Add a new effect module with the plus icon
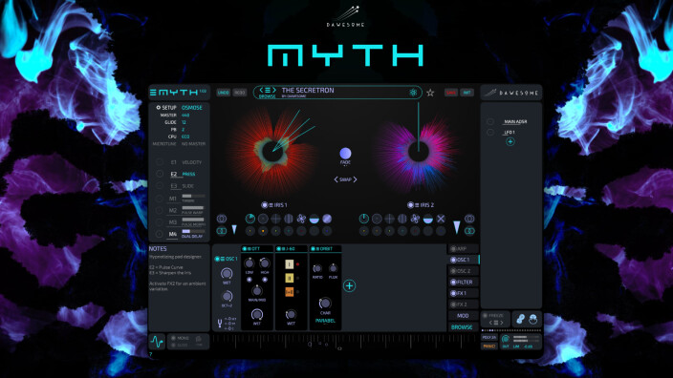The height and width of the screenshot is (378, 673). coord(349,285)
